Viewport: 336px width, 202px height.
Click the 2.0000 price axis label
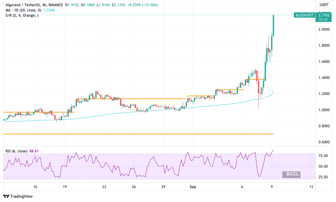tap(323, 29)
